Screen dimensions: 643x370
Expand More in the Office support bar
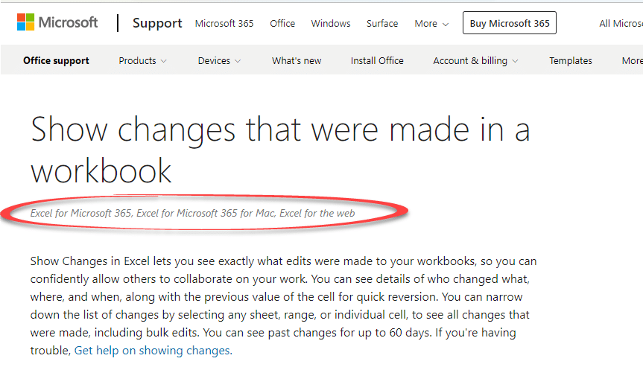(x=632, y=61)
